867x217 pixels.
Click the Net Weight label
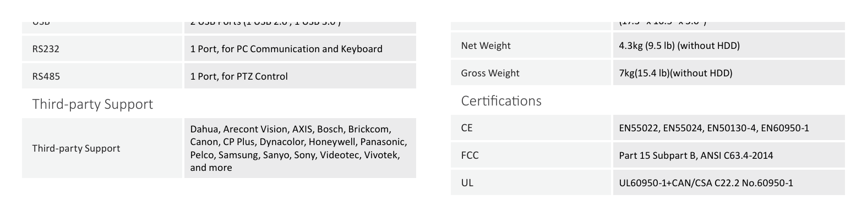coord(486,46)
